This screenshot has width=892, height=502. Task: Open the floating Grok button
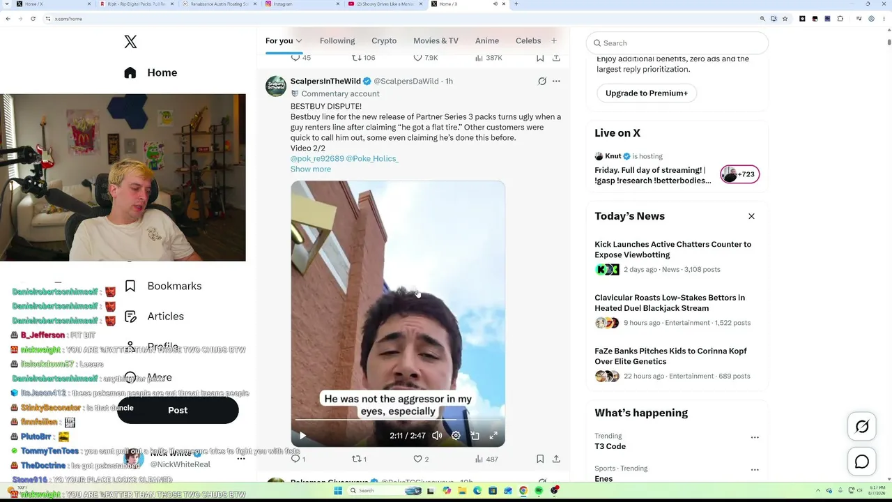[862, 427]
